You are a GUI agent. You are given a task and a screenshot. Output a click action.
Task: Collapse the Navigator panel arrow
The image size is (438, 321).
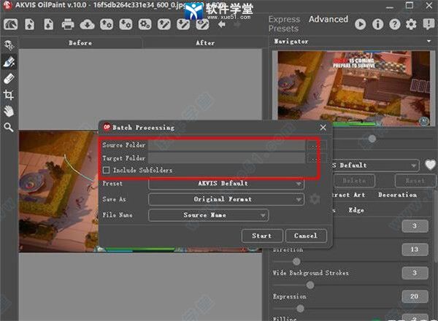[429, 42]
